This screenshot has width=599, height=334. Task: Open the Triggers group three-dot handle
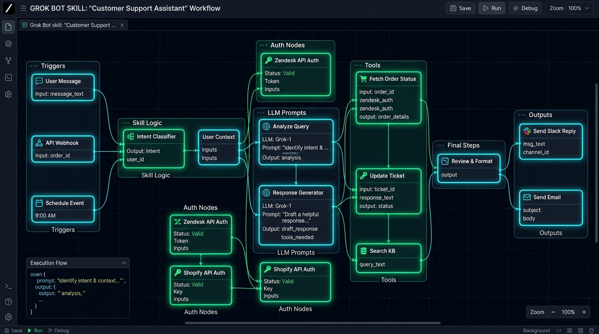pos(34,66)
